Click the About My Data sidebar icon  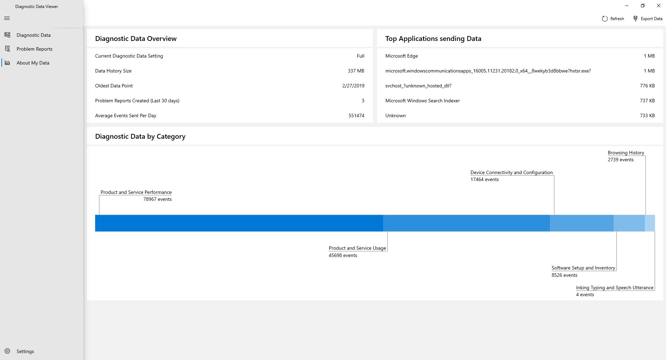click(x=8, y=63)
